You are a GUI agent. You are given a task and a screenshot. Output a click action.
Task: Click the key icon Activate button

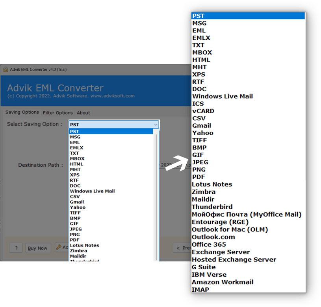click(x=62, y=247)
